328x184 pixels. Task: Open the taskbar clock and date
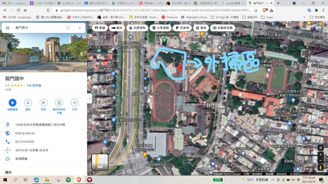coord(308,180)
